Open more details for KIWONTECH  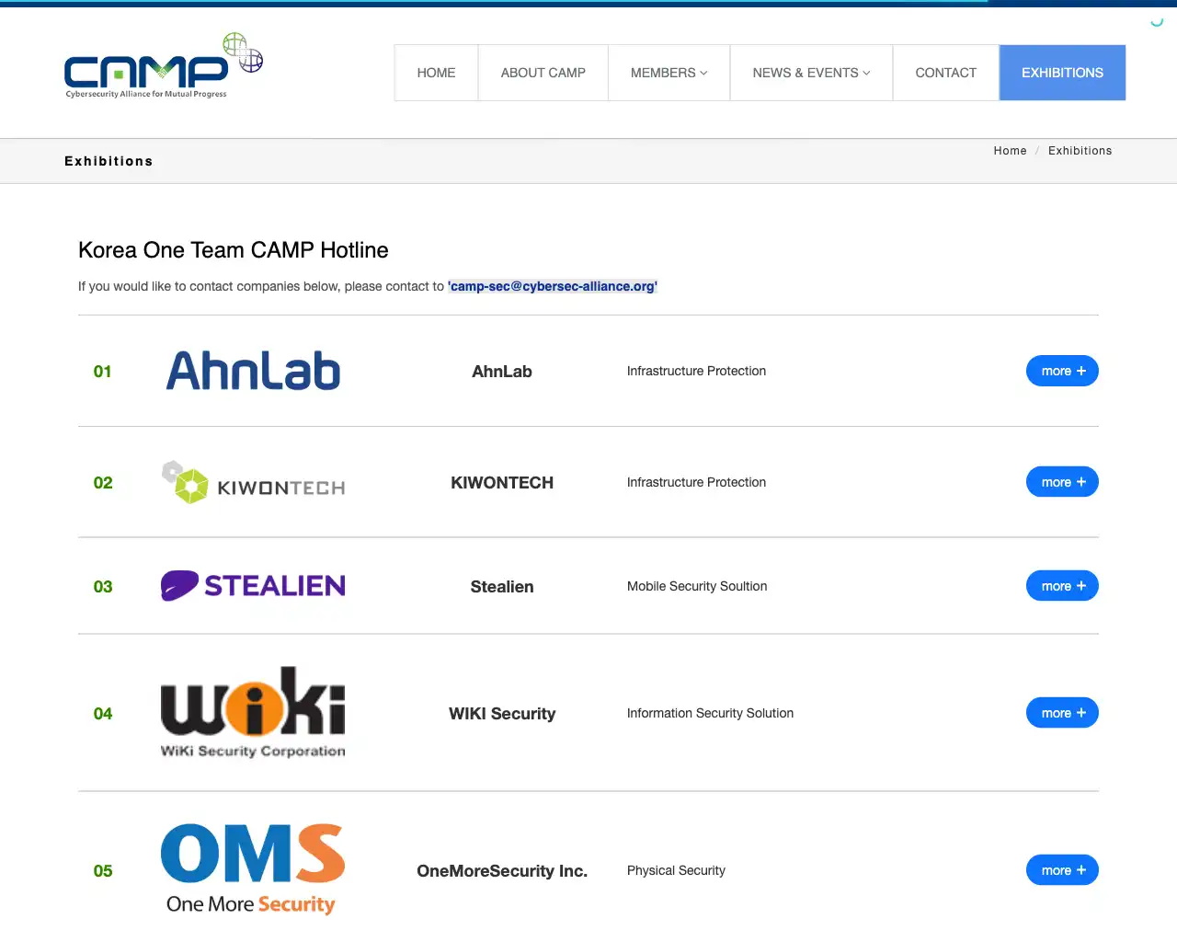pyautogui.click(x=1062, y=482)
